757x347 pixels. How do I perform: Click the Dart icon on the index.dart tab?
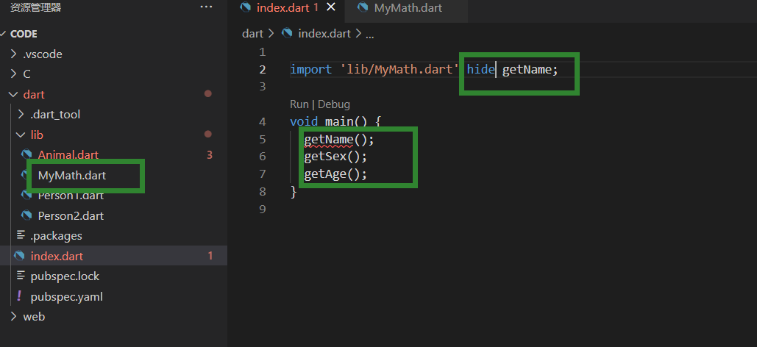(x=245, y=7)
